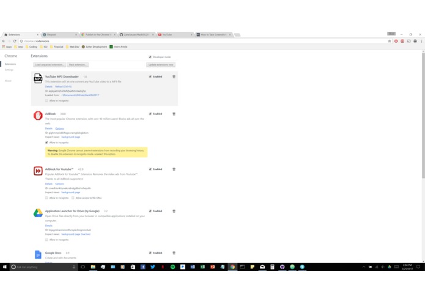The height and width of the screenshot is (302, 425).
Task: Open Windows Start menu
Action: (5, 267)
